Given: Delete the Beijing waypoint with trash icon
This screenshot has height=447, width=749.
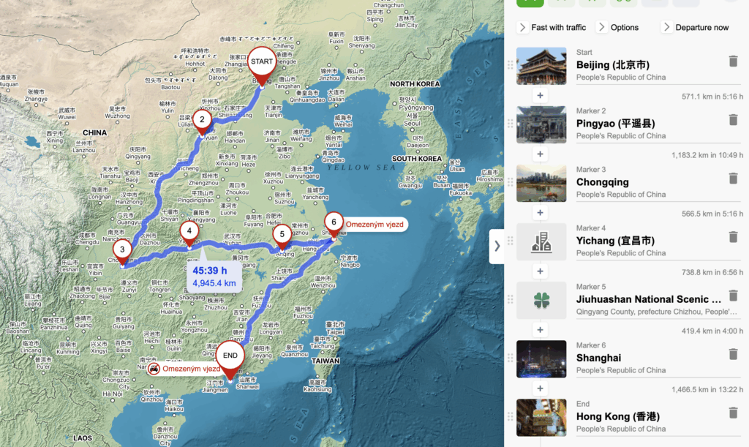Looking at the screenshot, I should 733,61.
